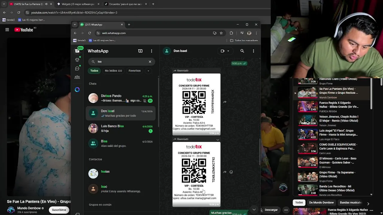Jump to latest message down arrow
The width and height of the screenshot is (383, 215).
[254, 209]
